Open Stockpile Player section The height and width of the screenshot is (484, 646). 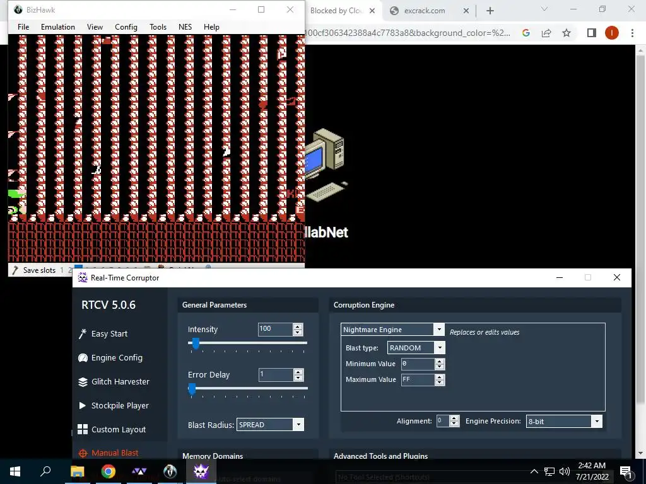click(x=114, y=405)
